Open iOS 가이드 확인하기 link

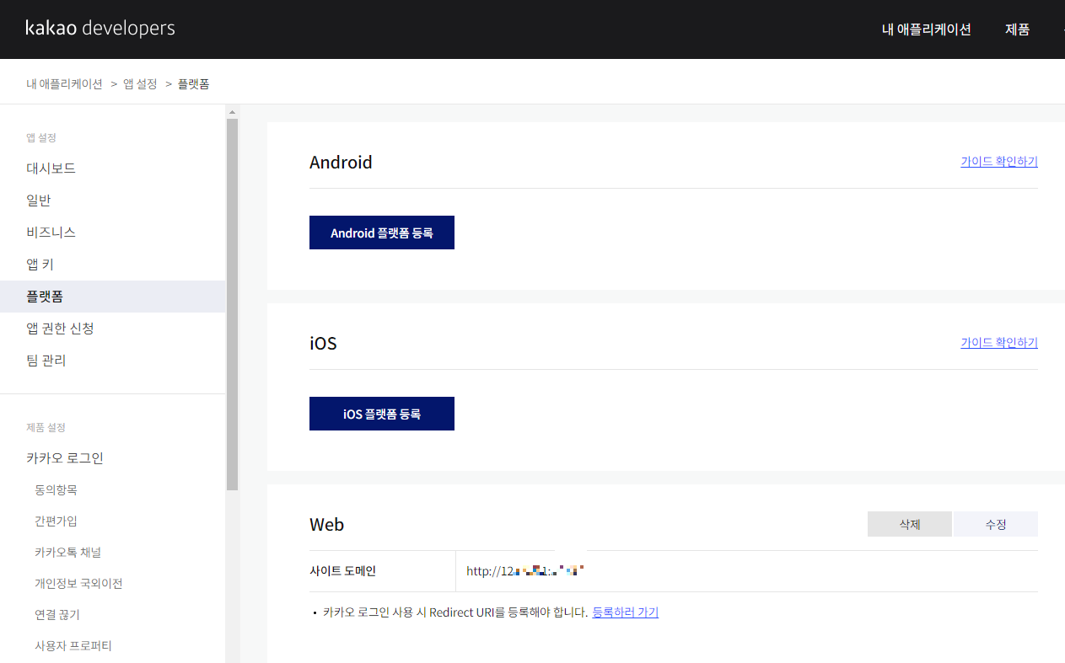click(999, 343)
